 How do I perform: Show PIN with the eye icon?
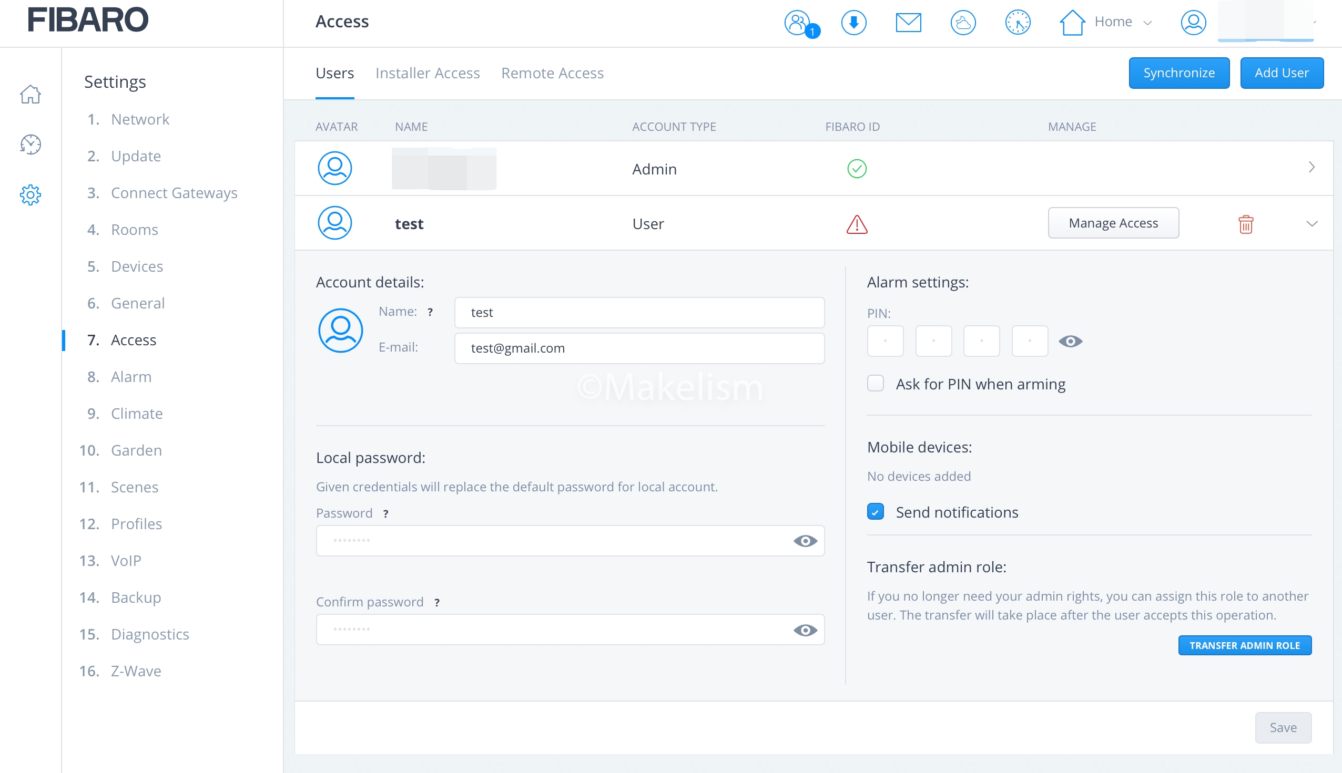tap(1070, 342)
